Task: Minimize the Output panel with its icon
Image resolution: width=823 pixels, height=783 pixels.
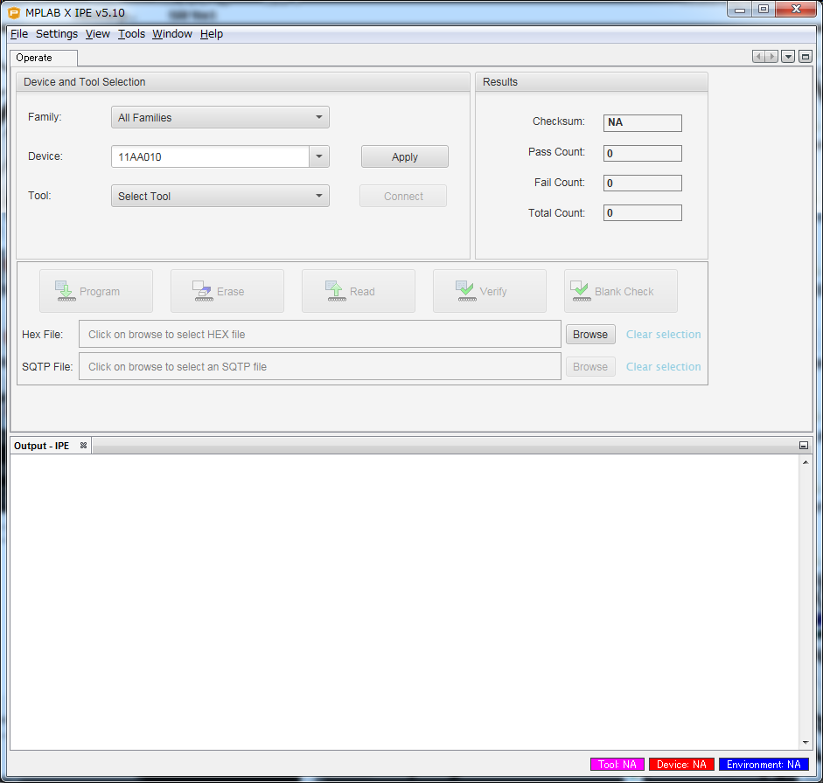Action: tap(804, 446)
